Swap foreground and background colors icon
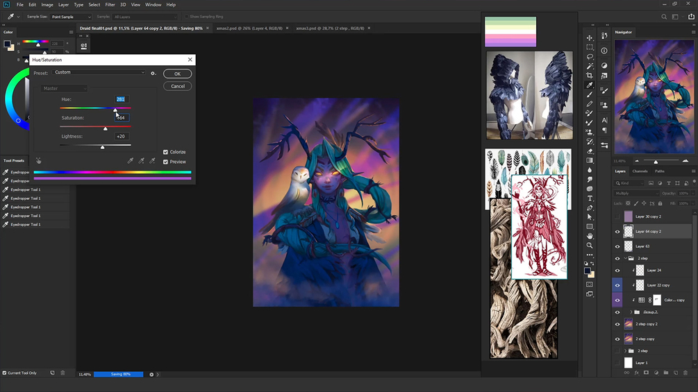Viewport: 698px width, 392px height. (x=592, y=264)
